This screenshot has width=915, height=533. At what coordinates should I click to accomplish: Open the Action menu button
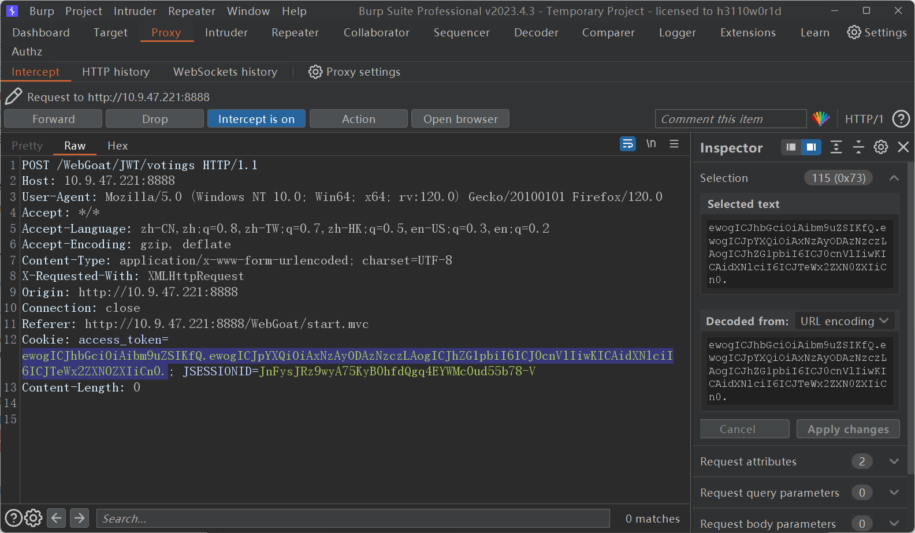pos(359,119)
